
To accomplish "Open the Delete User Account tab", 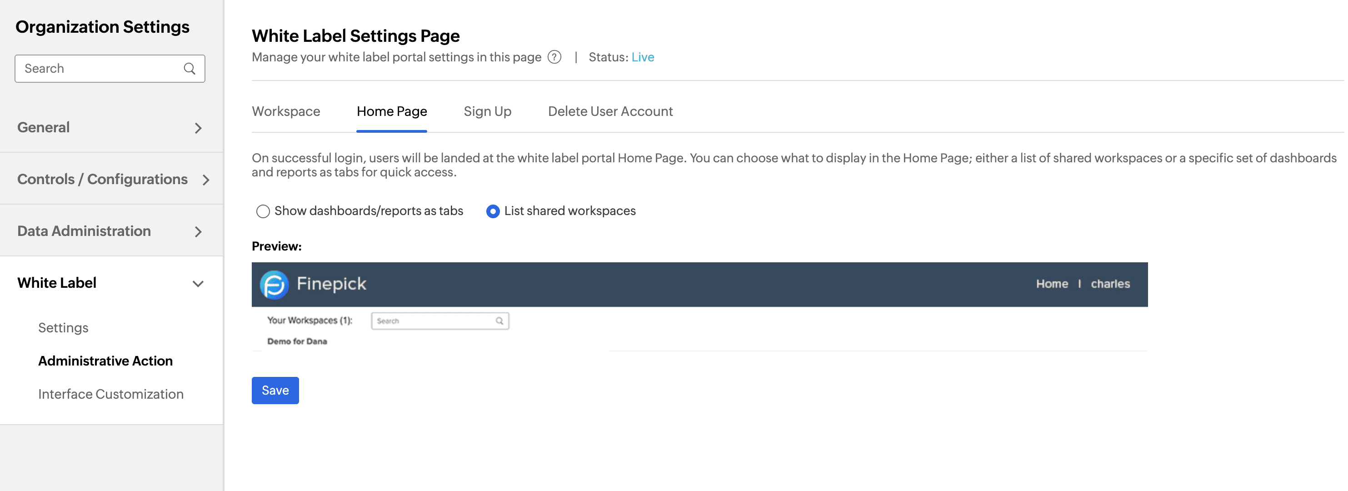I will click(610, 111).
